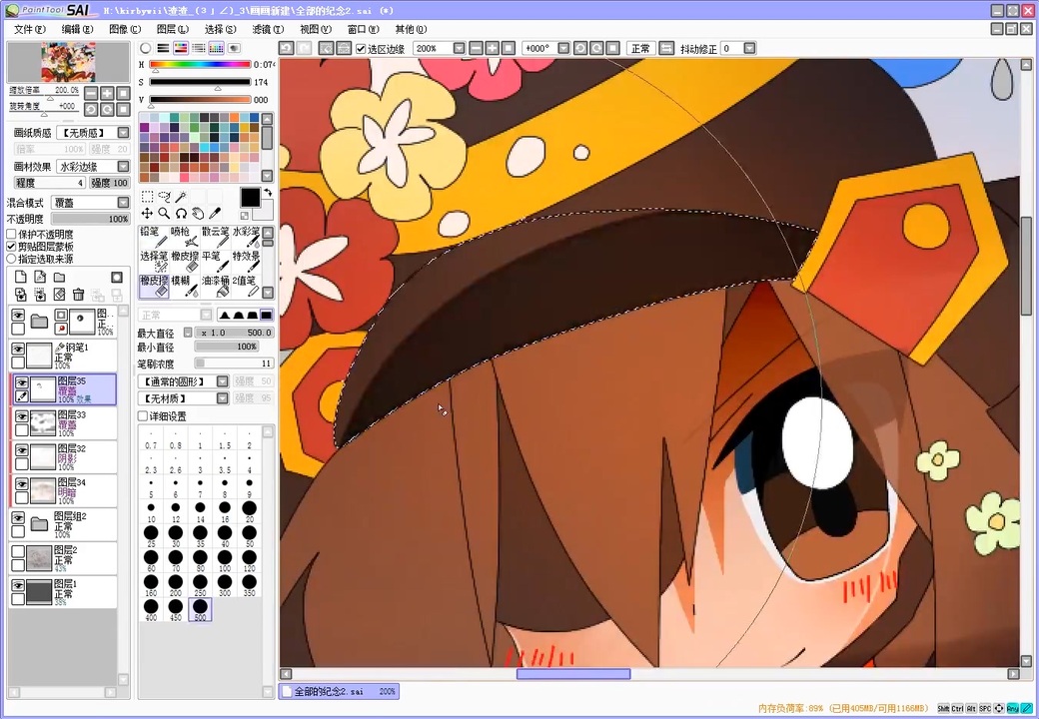This screenshot has height=719, width=1039.
Task: Swap foreground and background colors
Action: pos(267,193)
